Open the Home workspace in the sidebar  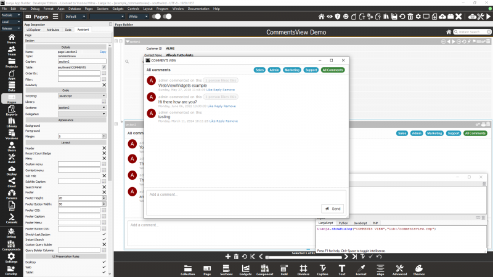(x=11, y=39)
